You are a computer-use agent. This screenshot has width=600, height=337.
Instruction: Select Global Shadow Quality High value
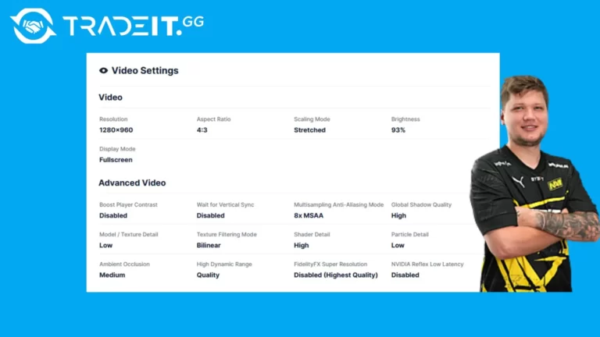[x=398, y=215]
